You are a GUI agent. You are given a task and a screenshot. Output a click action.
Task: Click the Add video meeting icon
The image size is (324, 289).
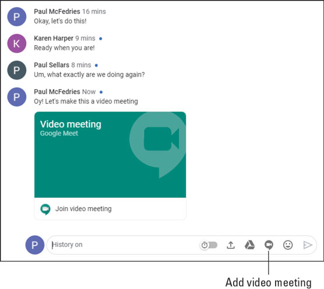pyautogui.click(x=269, y=245)
